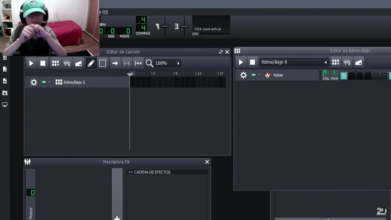391x220 pixels.
Task: Click timeline marker at bar 17
Action: pos(220,74)
